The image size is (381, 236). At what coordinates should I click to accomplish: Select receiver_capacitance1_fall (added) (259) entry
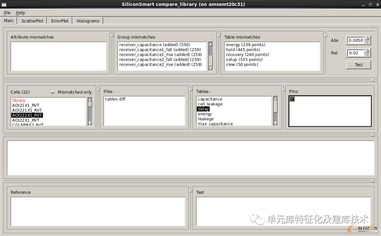[160, 50]
